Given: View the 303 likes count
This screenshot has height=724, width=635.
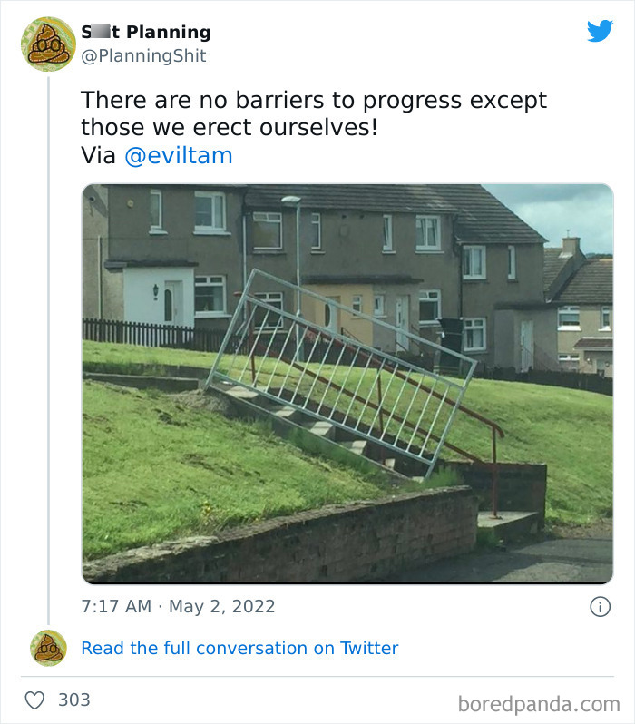Looking at the screenshot, I should (73, 700).
